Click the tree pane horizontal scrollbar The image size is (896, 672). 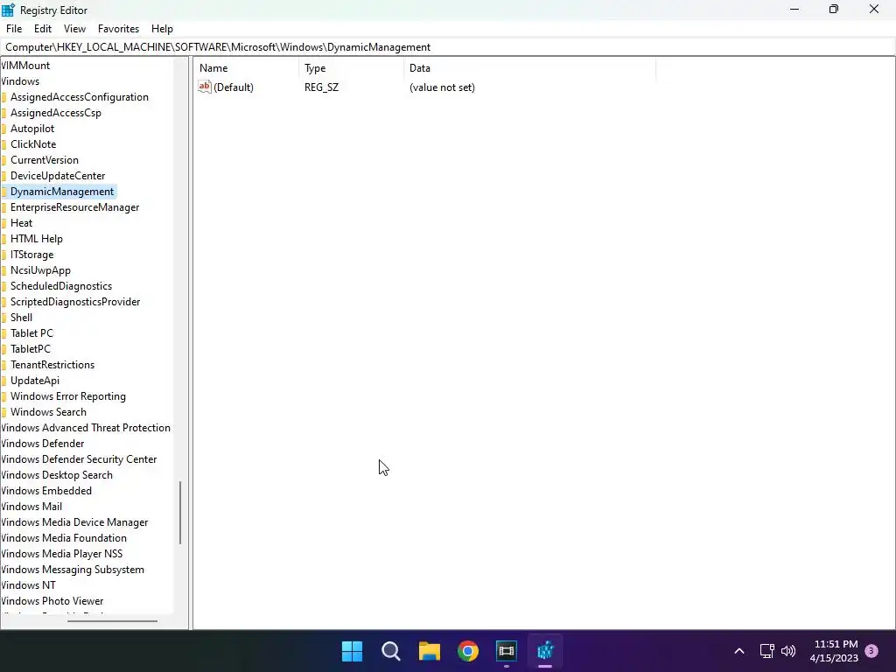[x=112, y=621]
